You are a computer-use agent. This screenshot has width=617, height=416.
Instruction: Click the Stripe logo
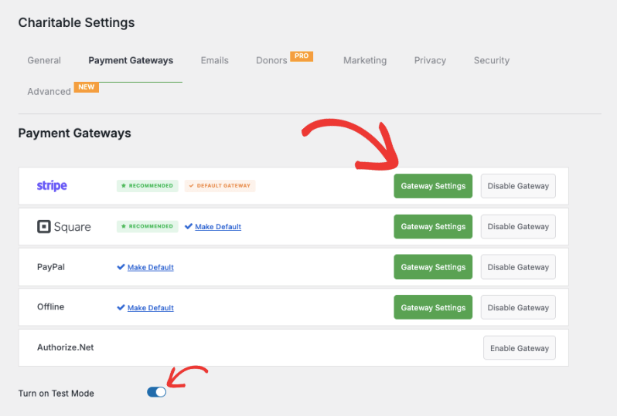click(52, 185)
